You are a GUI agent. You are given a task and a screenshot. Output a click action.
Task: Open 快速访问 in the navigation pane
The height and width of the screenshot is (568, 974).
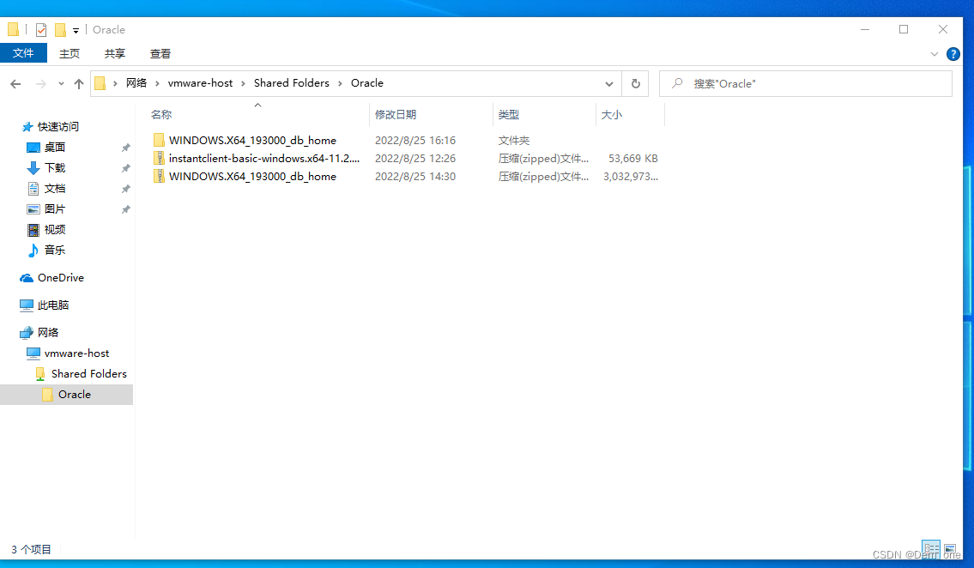[57, 127]
